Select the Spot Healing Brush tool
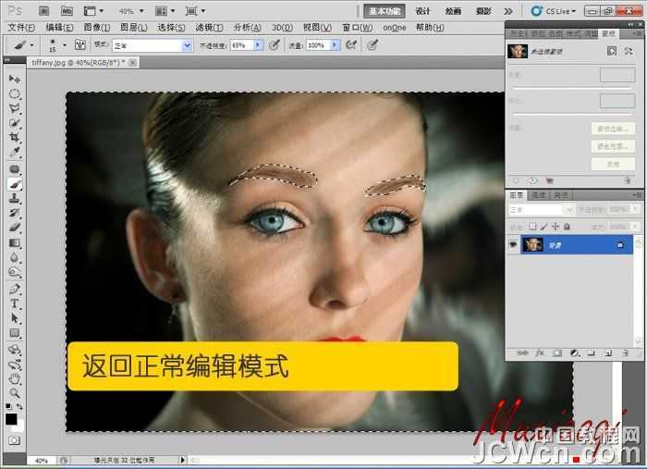 (x=15, y=169)
